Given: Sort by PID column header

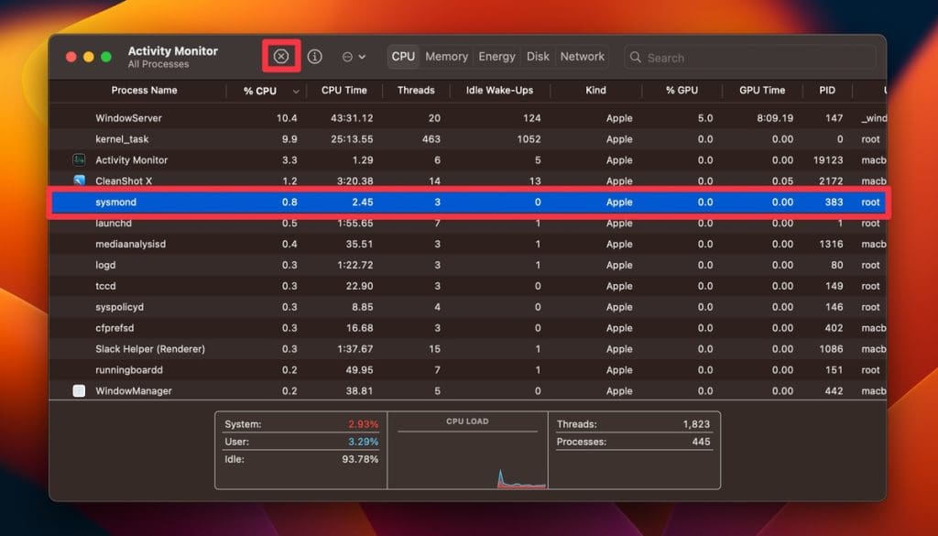Looking at the screenshot, I should pos(827,91).
